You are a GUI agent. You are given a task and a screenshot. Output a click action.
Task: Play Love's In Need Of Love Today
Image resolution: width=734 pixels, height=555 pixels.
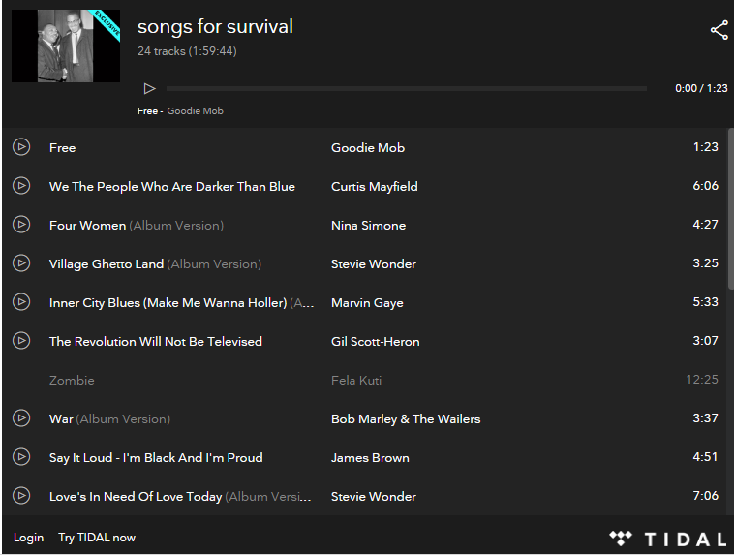(21, 496)
